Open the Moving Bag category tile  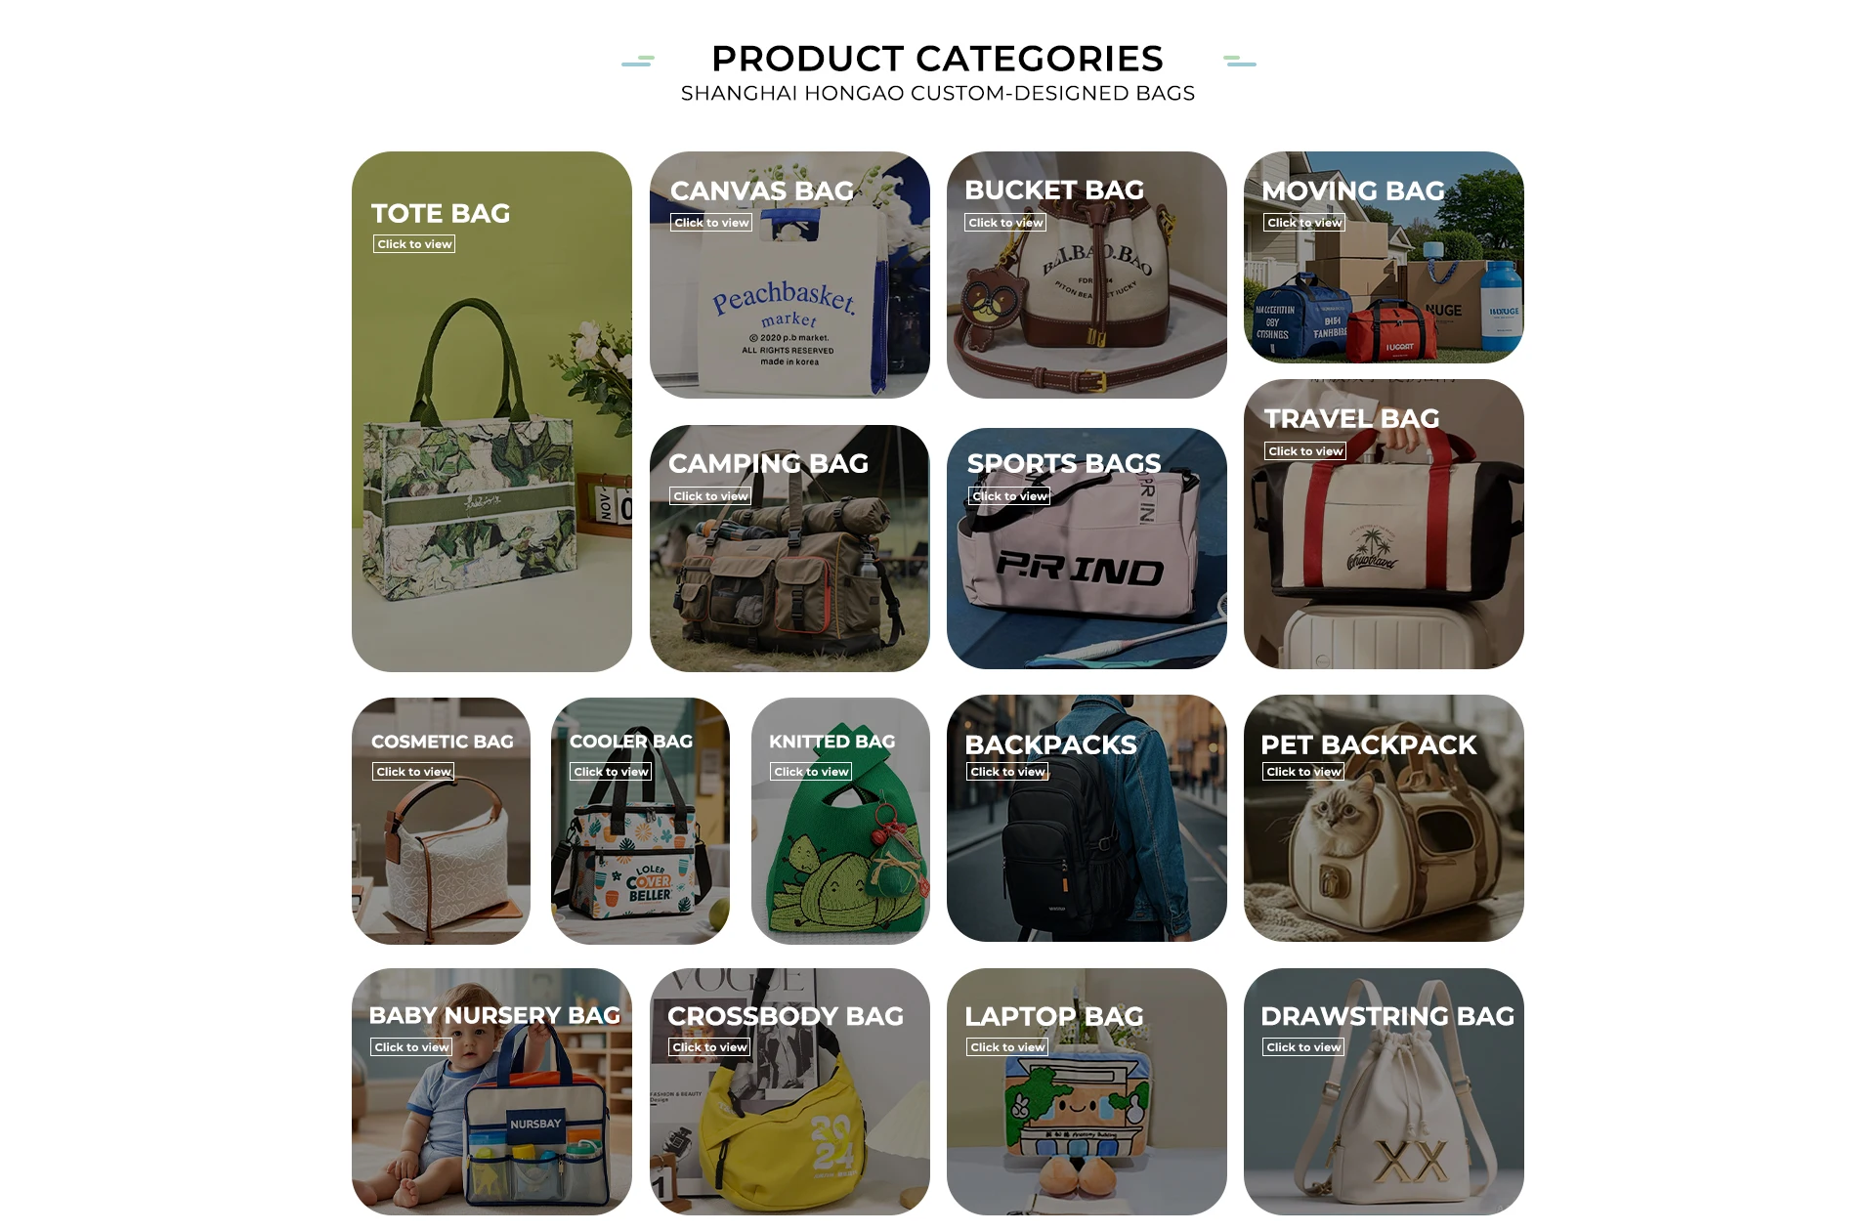pos(1384,257)
